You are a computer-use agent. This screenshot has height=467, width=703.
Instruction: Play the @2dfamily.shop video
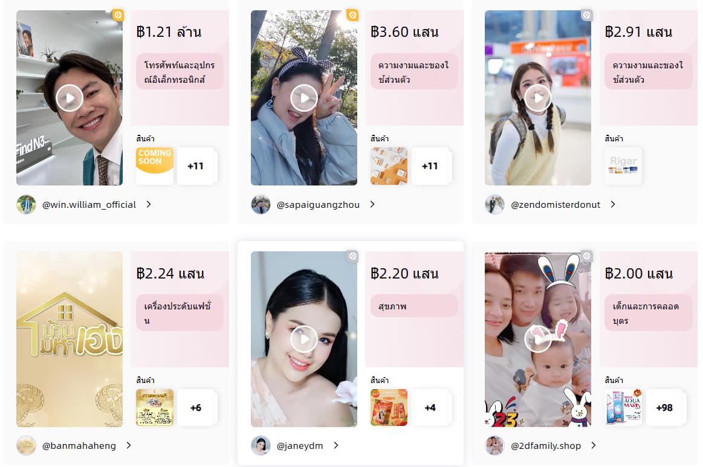(538, 340)
